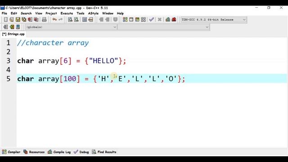This screenshot has width=288, height=162.
Task: Switch to the Debug bottom tab
Action: (81, 152)
